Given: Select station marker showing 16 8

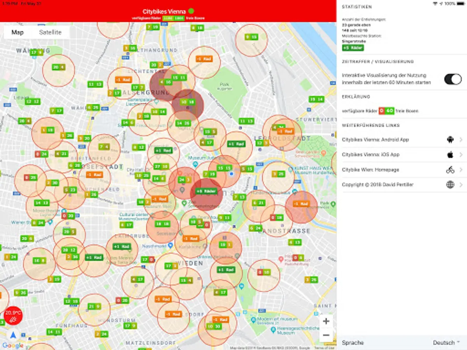Looking at the screenshot, I should click(39, 261).
